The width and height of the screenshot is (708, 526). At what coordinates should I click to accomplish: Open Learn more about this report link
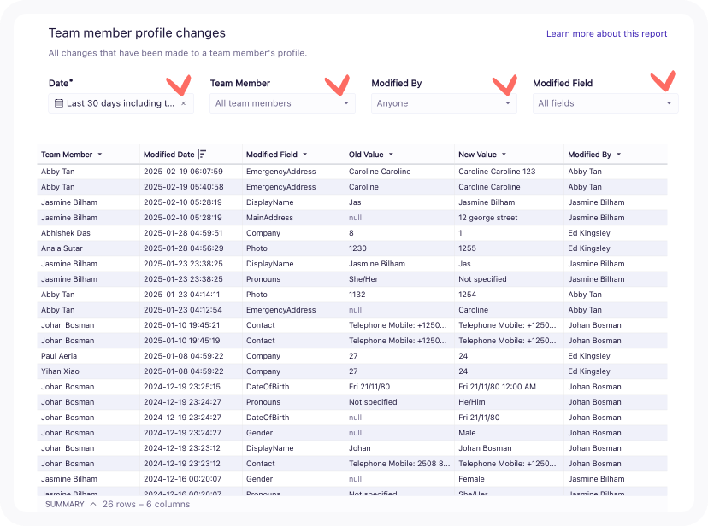click(x=606, y=34)
